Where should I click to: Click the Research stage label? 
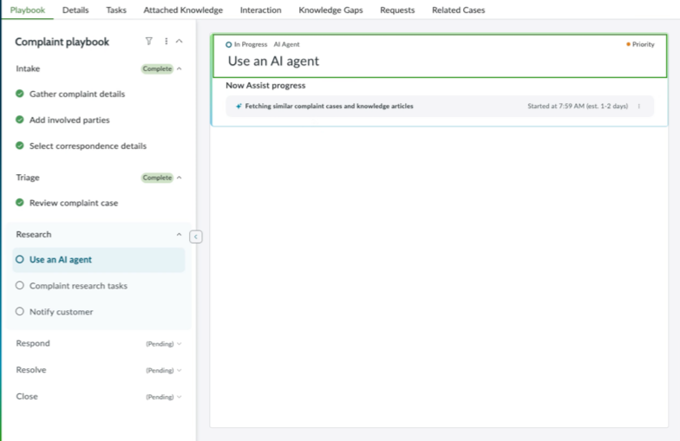click(33, 234)
